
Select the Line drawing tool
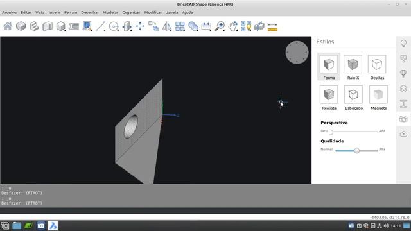[x=100, y=26]
